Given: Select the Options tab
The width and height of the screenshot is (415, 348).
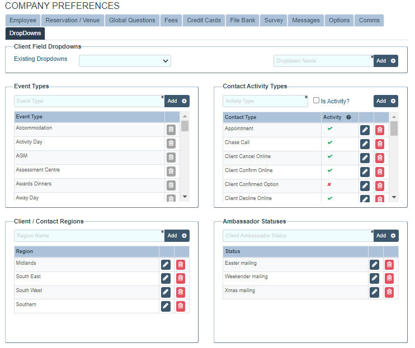Looking at the screenshot, I should 339,20.
